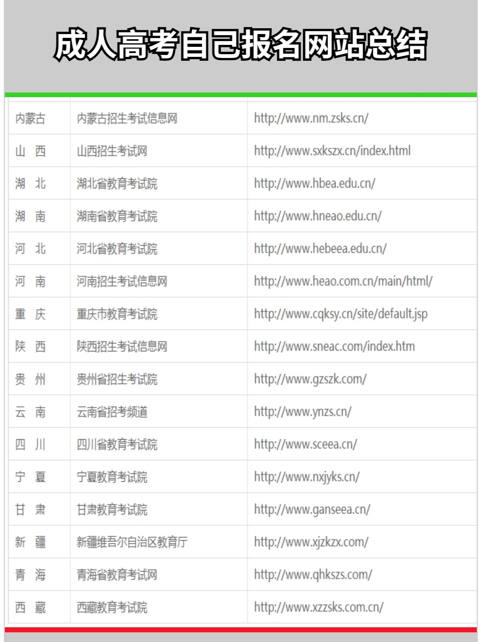Open the http://www.xzzsks.com.cn/ link
Viewport: 482px width, 642px height.
click(319, 607)
